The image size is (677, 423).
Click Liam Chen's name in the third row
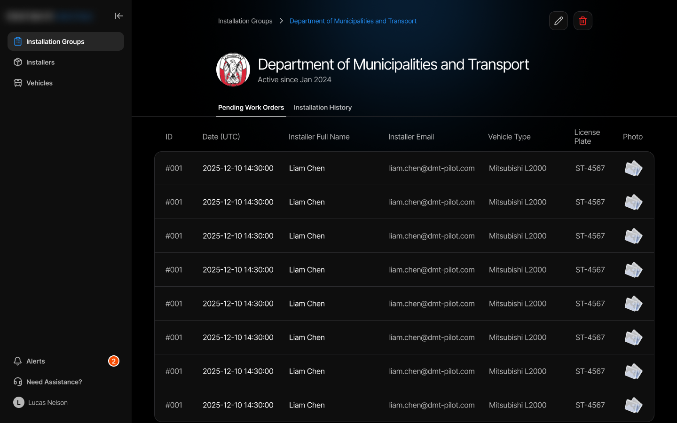(x=307, y=236)
